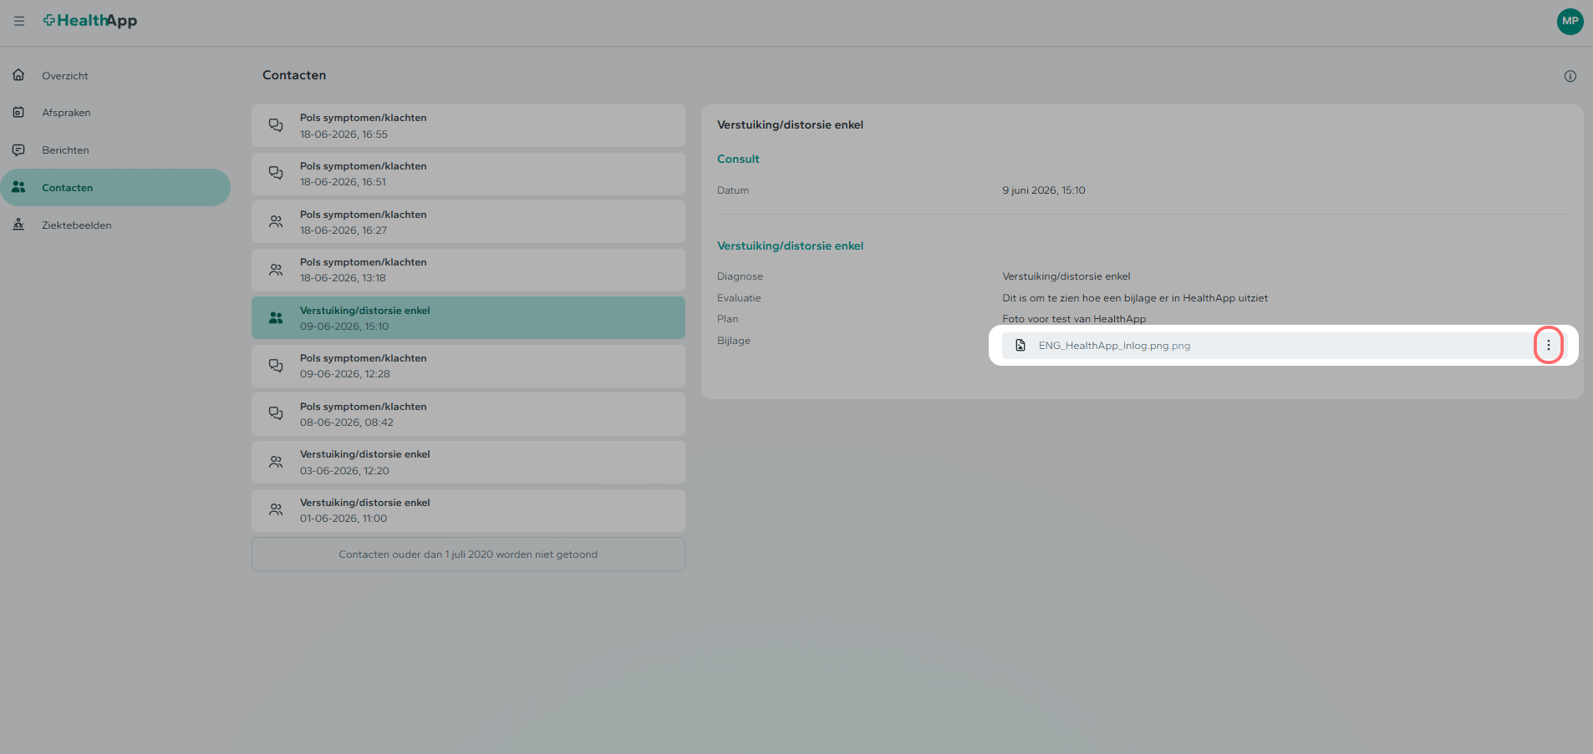Click the Afspraken calendar icon

(x=18, y=112)
